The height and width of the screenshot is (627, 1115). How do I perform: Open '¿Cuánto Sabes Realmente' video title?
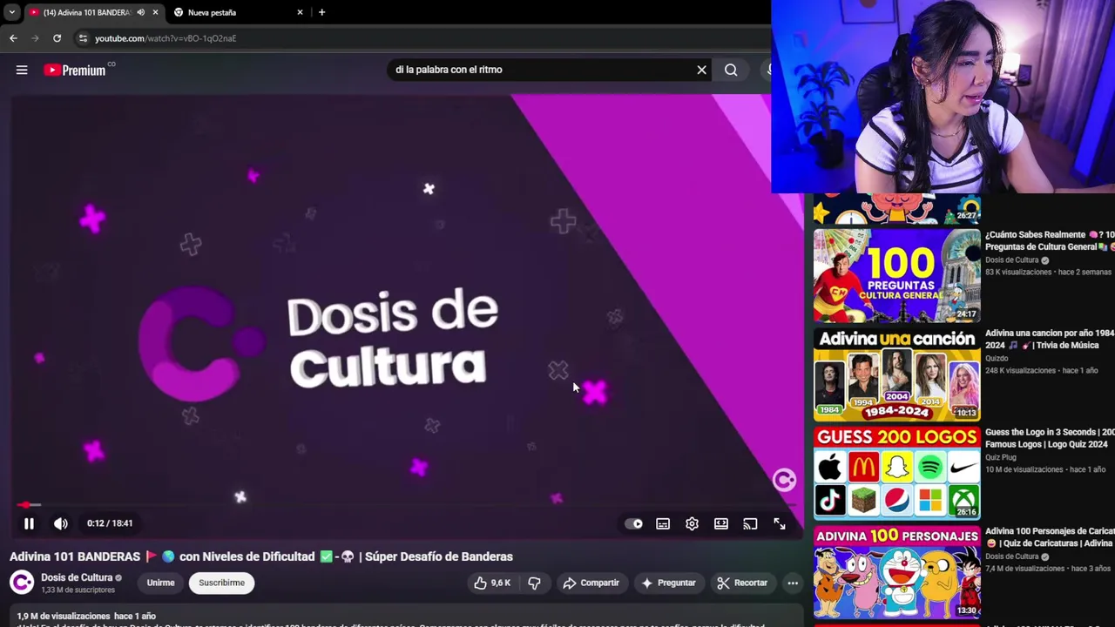pos(1050,240)
